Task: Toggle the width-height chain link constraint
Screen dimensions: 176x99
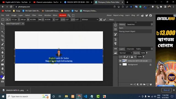Action: (x=40, y=20)
